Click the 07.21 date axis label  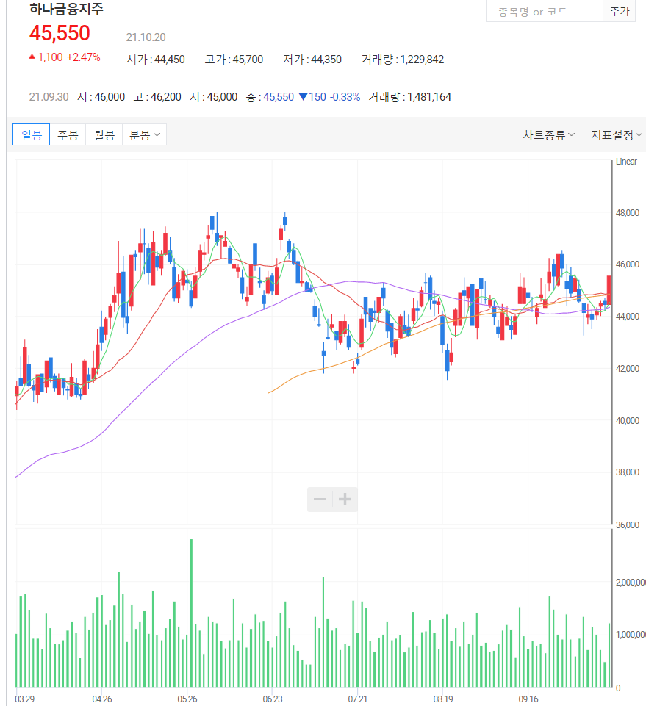pyautogui.click(x=358, y=699)
